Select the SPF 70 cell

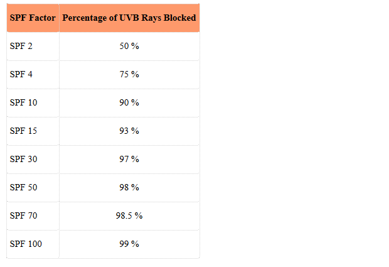[33, 216]
